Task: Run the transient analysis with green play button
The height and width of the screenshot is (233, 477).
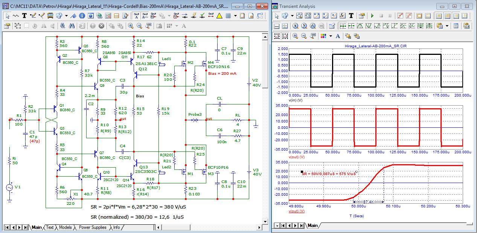Action: [372, 16]
